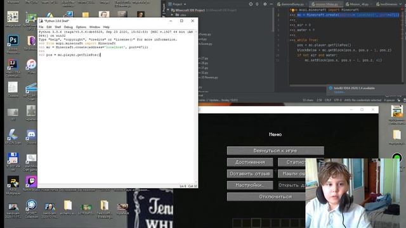Expand the .idea folder in project tree

click(172, 15)
